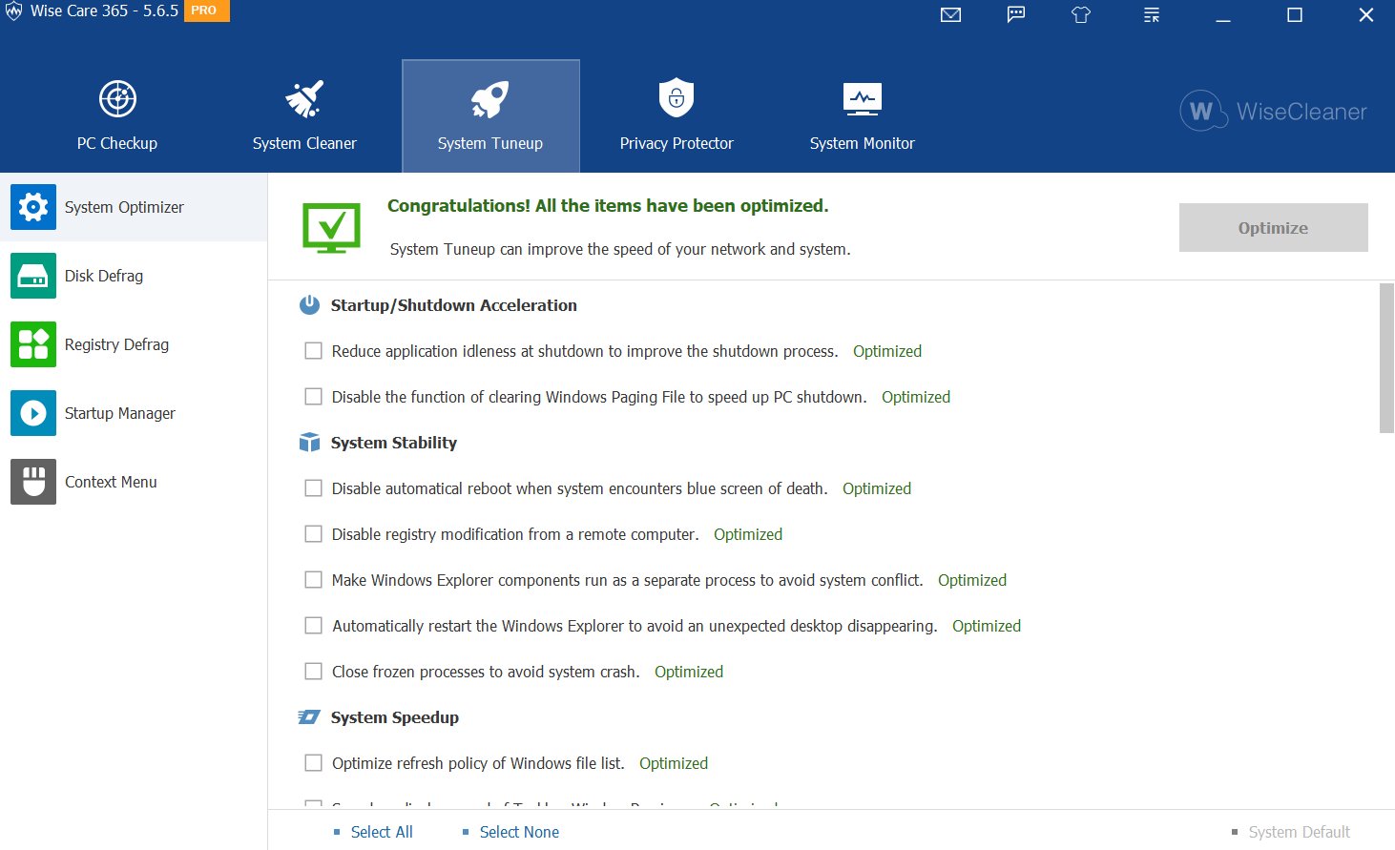Check 'Reduce application idleness at shutdown' box
Screen dimensions: 1395x850
coord(313,351)
